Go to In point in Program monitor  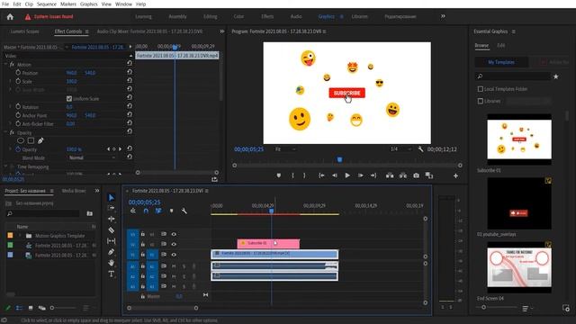[321, 175]
